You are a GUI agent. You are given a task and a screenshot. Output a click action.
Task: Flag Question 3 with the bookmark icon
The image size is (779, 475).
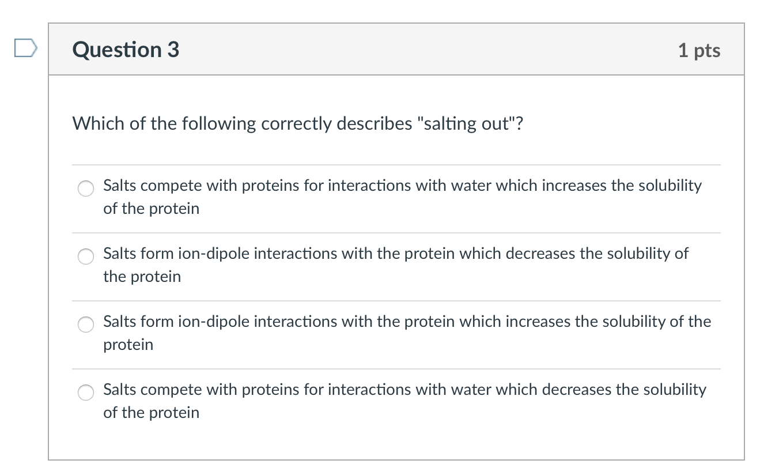(25, 49)
